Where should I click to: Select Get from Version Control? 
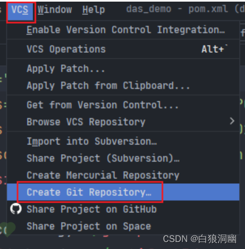123,105
